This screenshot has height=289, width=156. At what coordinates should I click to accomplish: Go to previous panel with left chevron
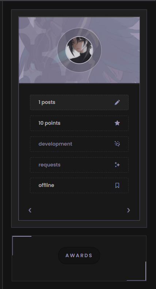pos(30,210)
